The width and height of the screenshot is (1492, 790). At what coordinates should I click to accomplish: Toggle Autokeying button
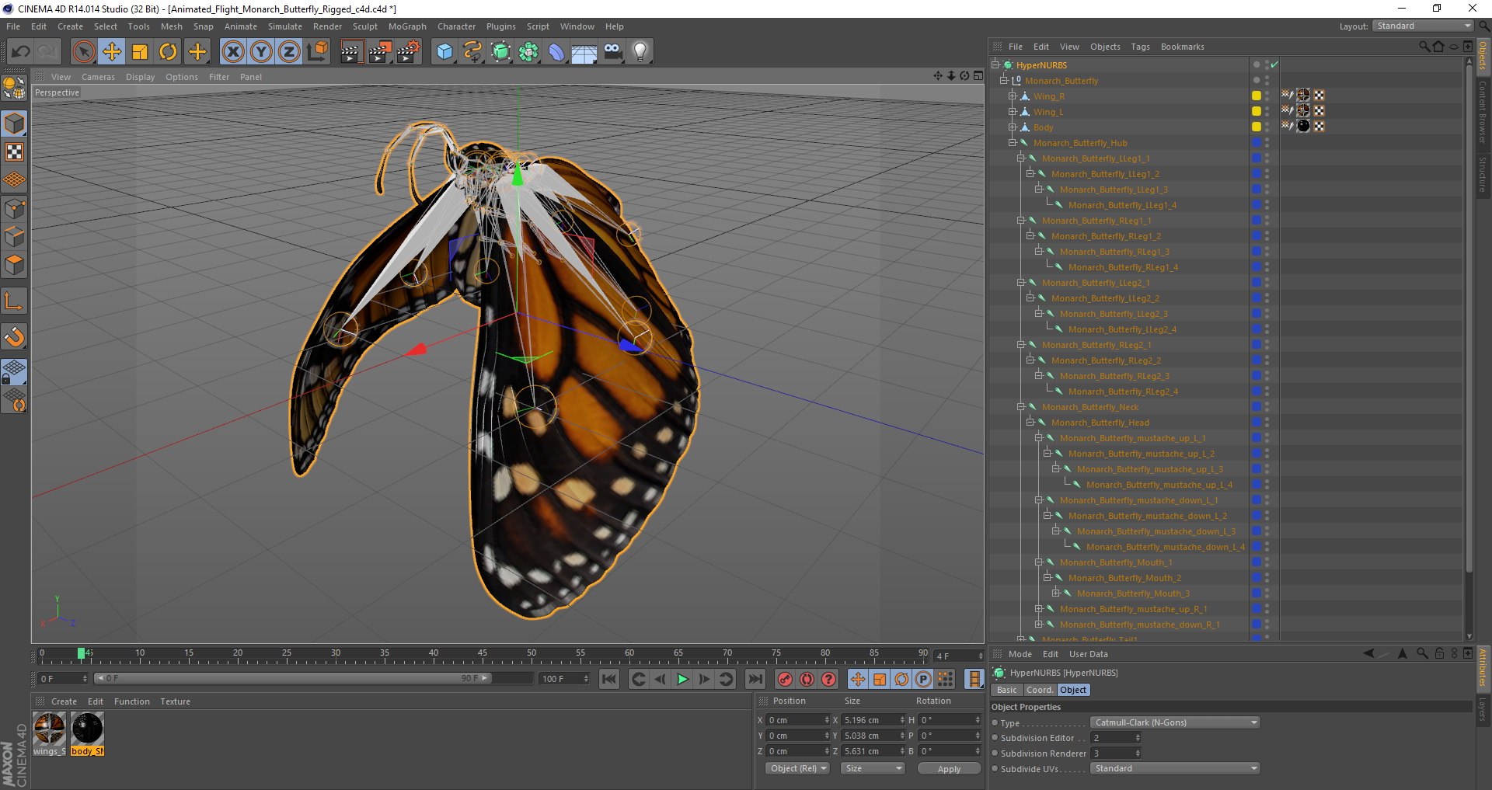click(x=807, y=679)
